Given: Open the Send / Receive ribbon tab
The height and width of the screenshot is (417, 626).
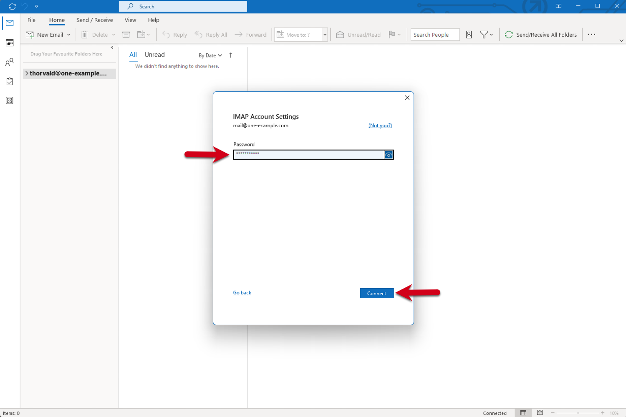Looking at the screenshot, I should pyautogui.click(x=95, y=20).
